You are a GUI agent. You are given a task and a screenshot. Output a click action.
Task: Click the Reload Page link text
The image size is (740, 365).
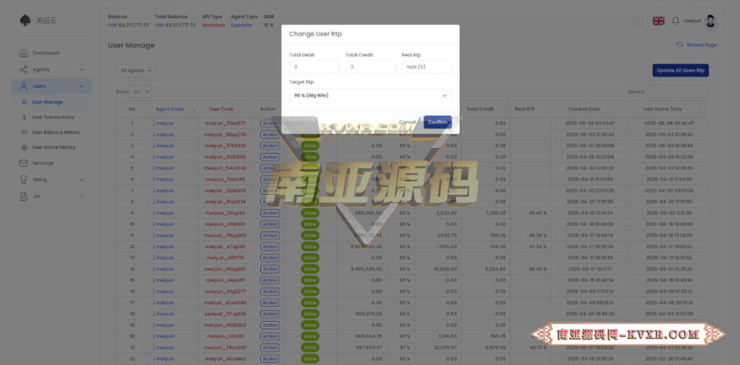[702, 45]
